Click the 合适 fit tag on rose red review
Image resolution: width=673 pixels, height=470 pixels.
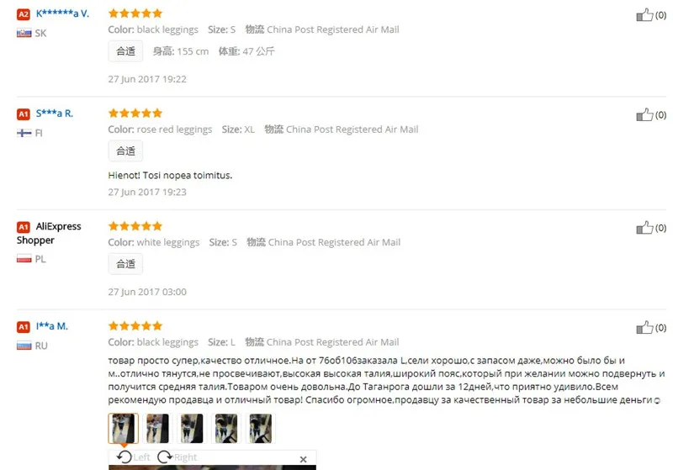click(x=125, y=151)
